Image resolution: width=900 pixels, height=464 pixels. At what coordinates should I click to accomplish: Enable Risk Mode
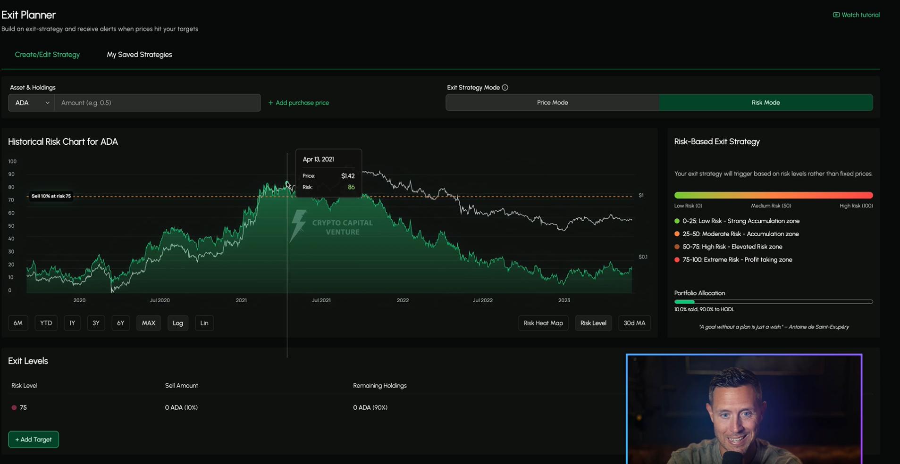(x=765, y=102)
